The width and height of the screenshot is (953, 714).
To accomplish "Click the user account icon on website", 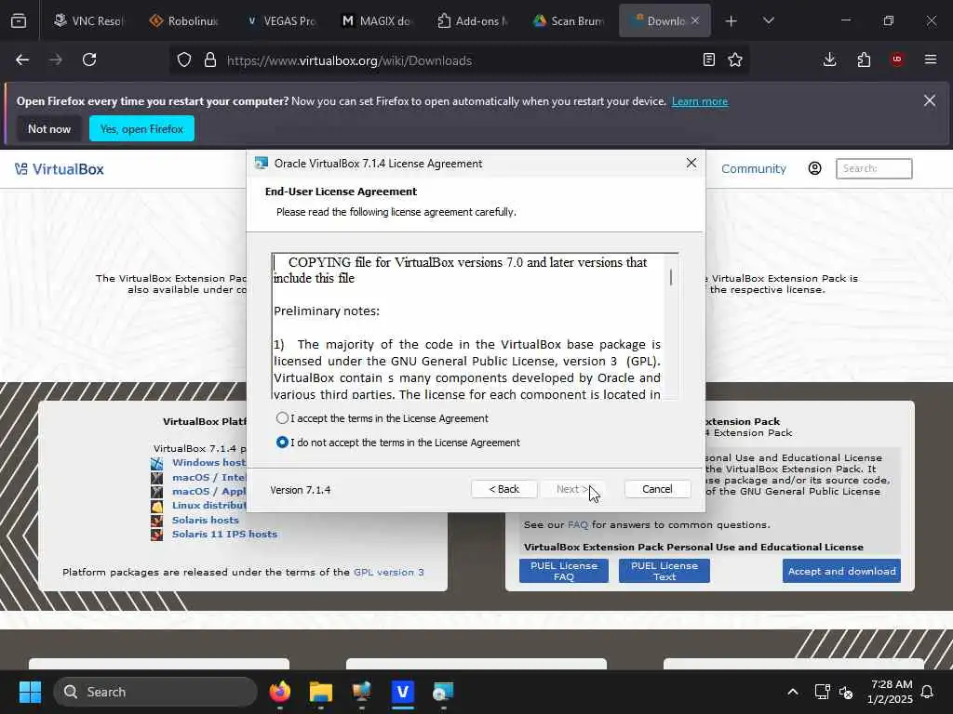I will (x=815, y=168).
